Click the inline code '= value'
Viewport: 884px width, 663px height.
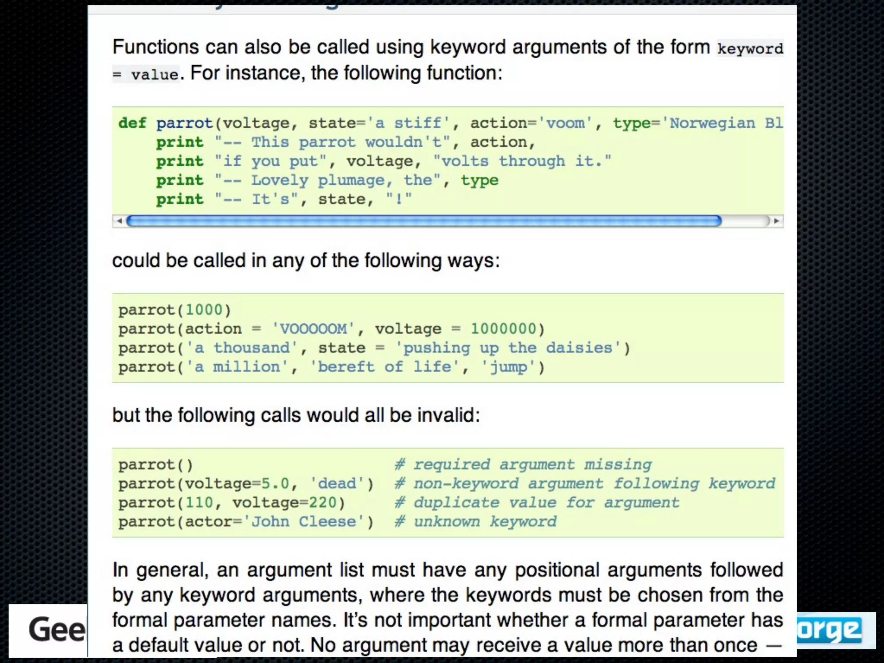[145, 75]
